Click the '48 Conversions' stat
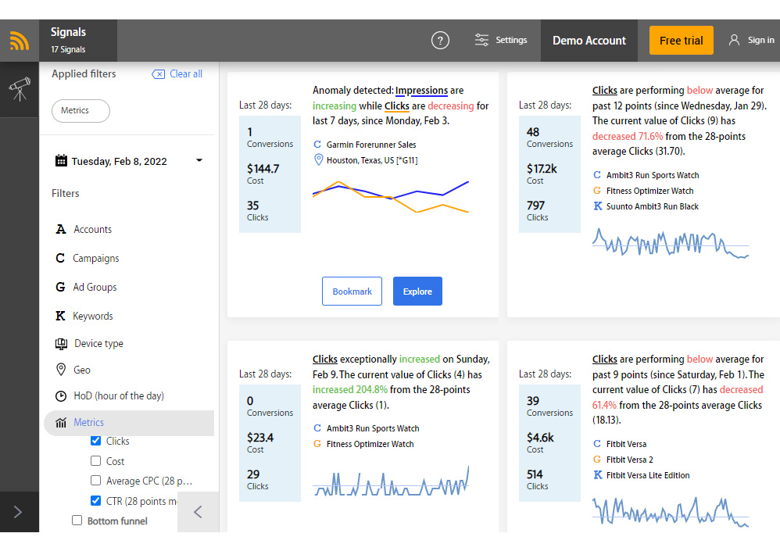The width and height of the screenshot is (780, 551). coord(549,138)
